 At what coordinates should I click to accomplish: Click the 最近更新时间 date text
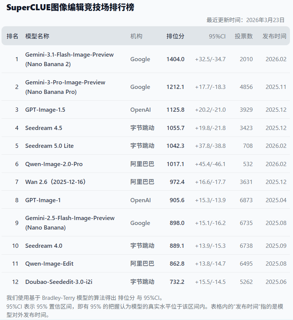(245, 20)
